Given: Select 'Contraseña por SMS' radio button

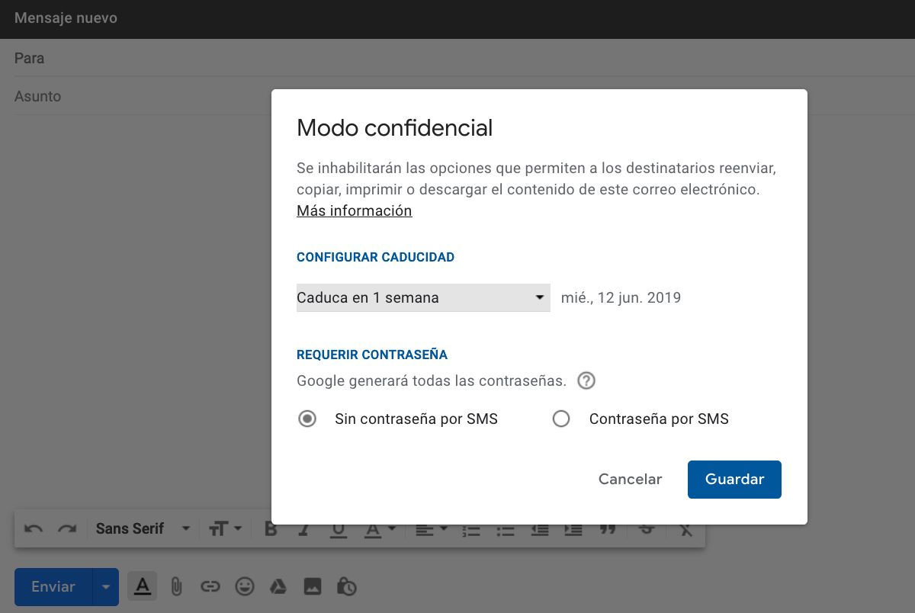Looking at the screenshot, I should point(561,419).
